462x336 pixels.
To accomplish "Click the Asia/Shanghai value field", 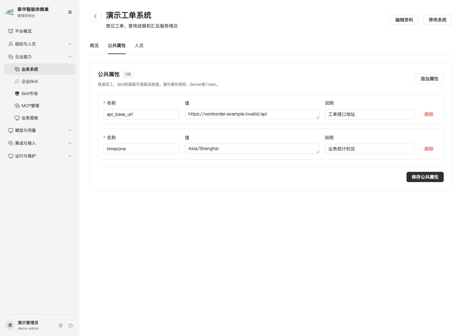I will coord(252,149).
